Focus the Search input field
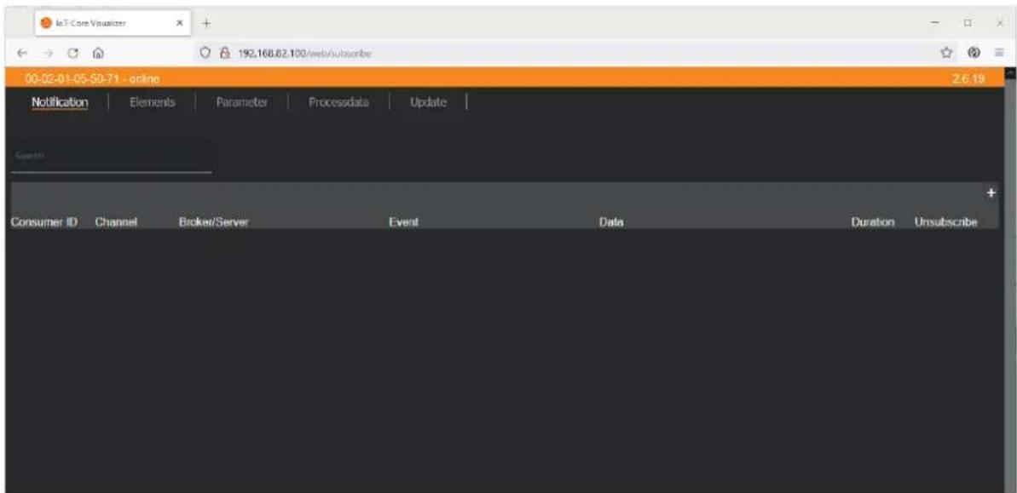 coord(111,156)
